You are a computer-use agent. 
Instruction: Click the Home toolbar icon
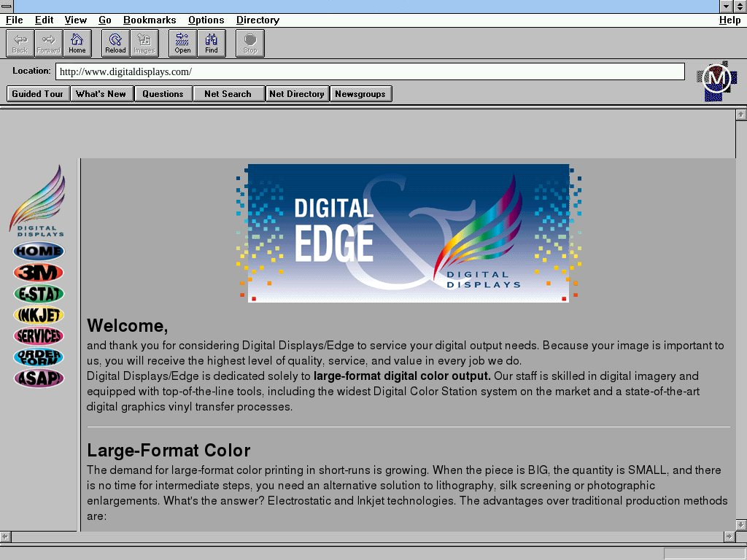click(x=77, y=43)
